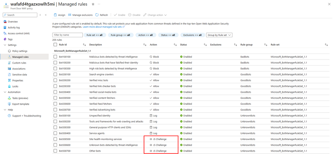Image resolution: width=333 pixels, height=154 pixels.
Task: Check the Bot100100 rule checkbox
Action: (x=55, y=57)
